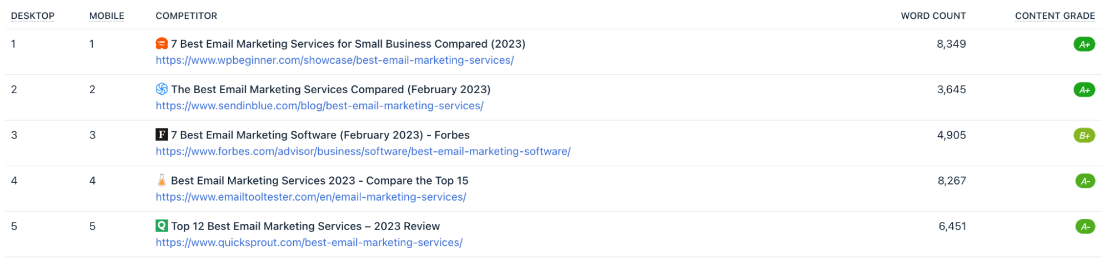Open the wpbeginner.com showcase URL link
Viewport: 1110px width, 262px height.
pos(334,60)
